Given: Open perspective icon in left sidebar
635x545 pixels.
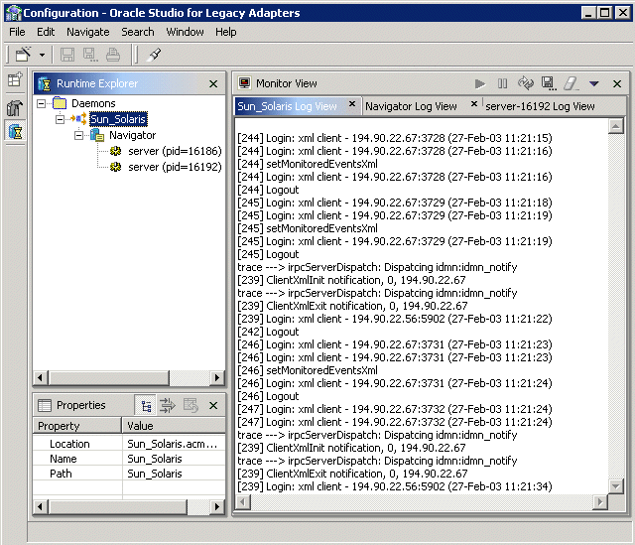Looking at the screenshot, I should coord(15,79).
